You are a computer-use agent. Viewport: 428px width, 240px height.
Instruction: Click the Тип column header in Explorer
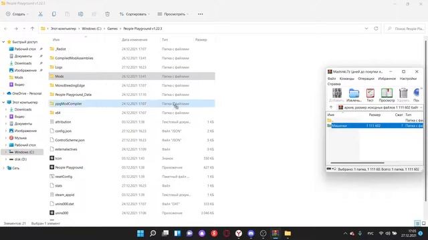(165, 40)
